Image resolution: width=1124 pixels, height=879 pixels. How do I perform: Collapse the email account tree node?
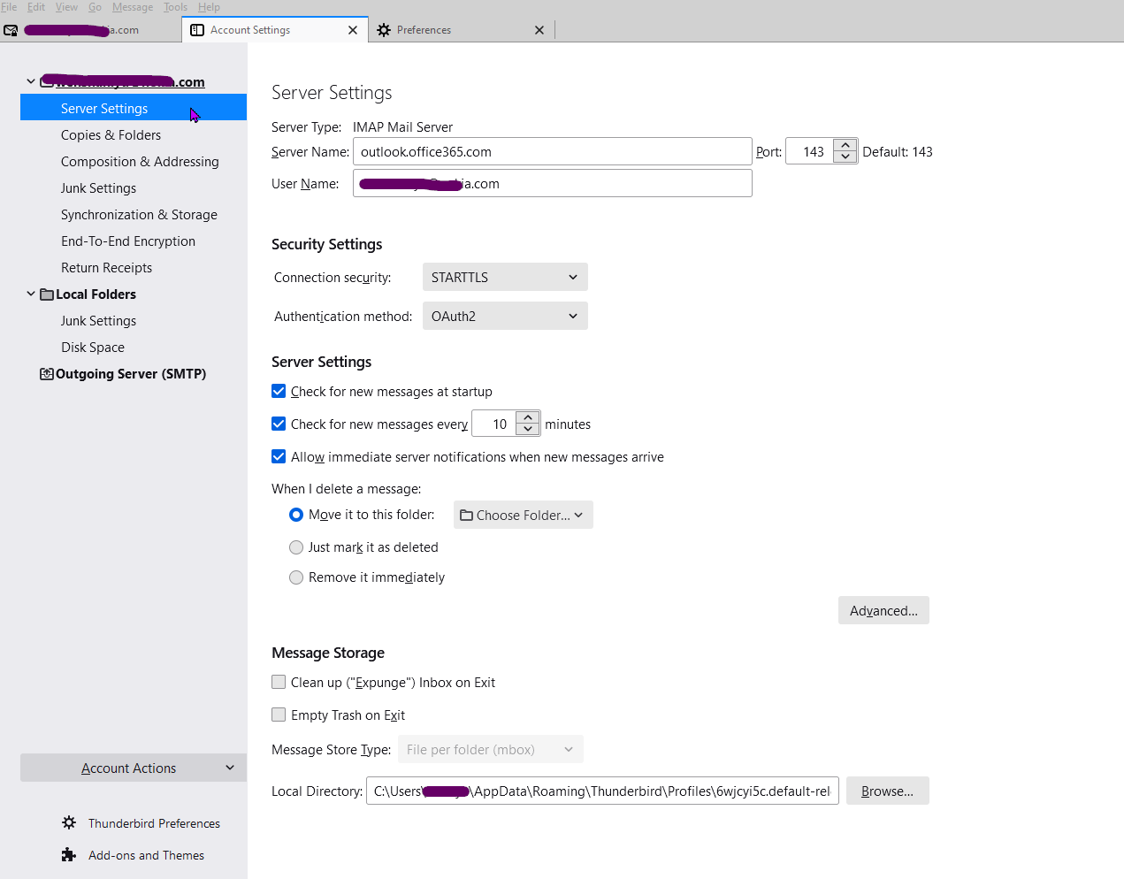[x=31, y=81]
